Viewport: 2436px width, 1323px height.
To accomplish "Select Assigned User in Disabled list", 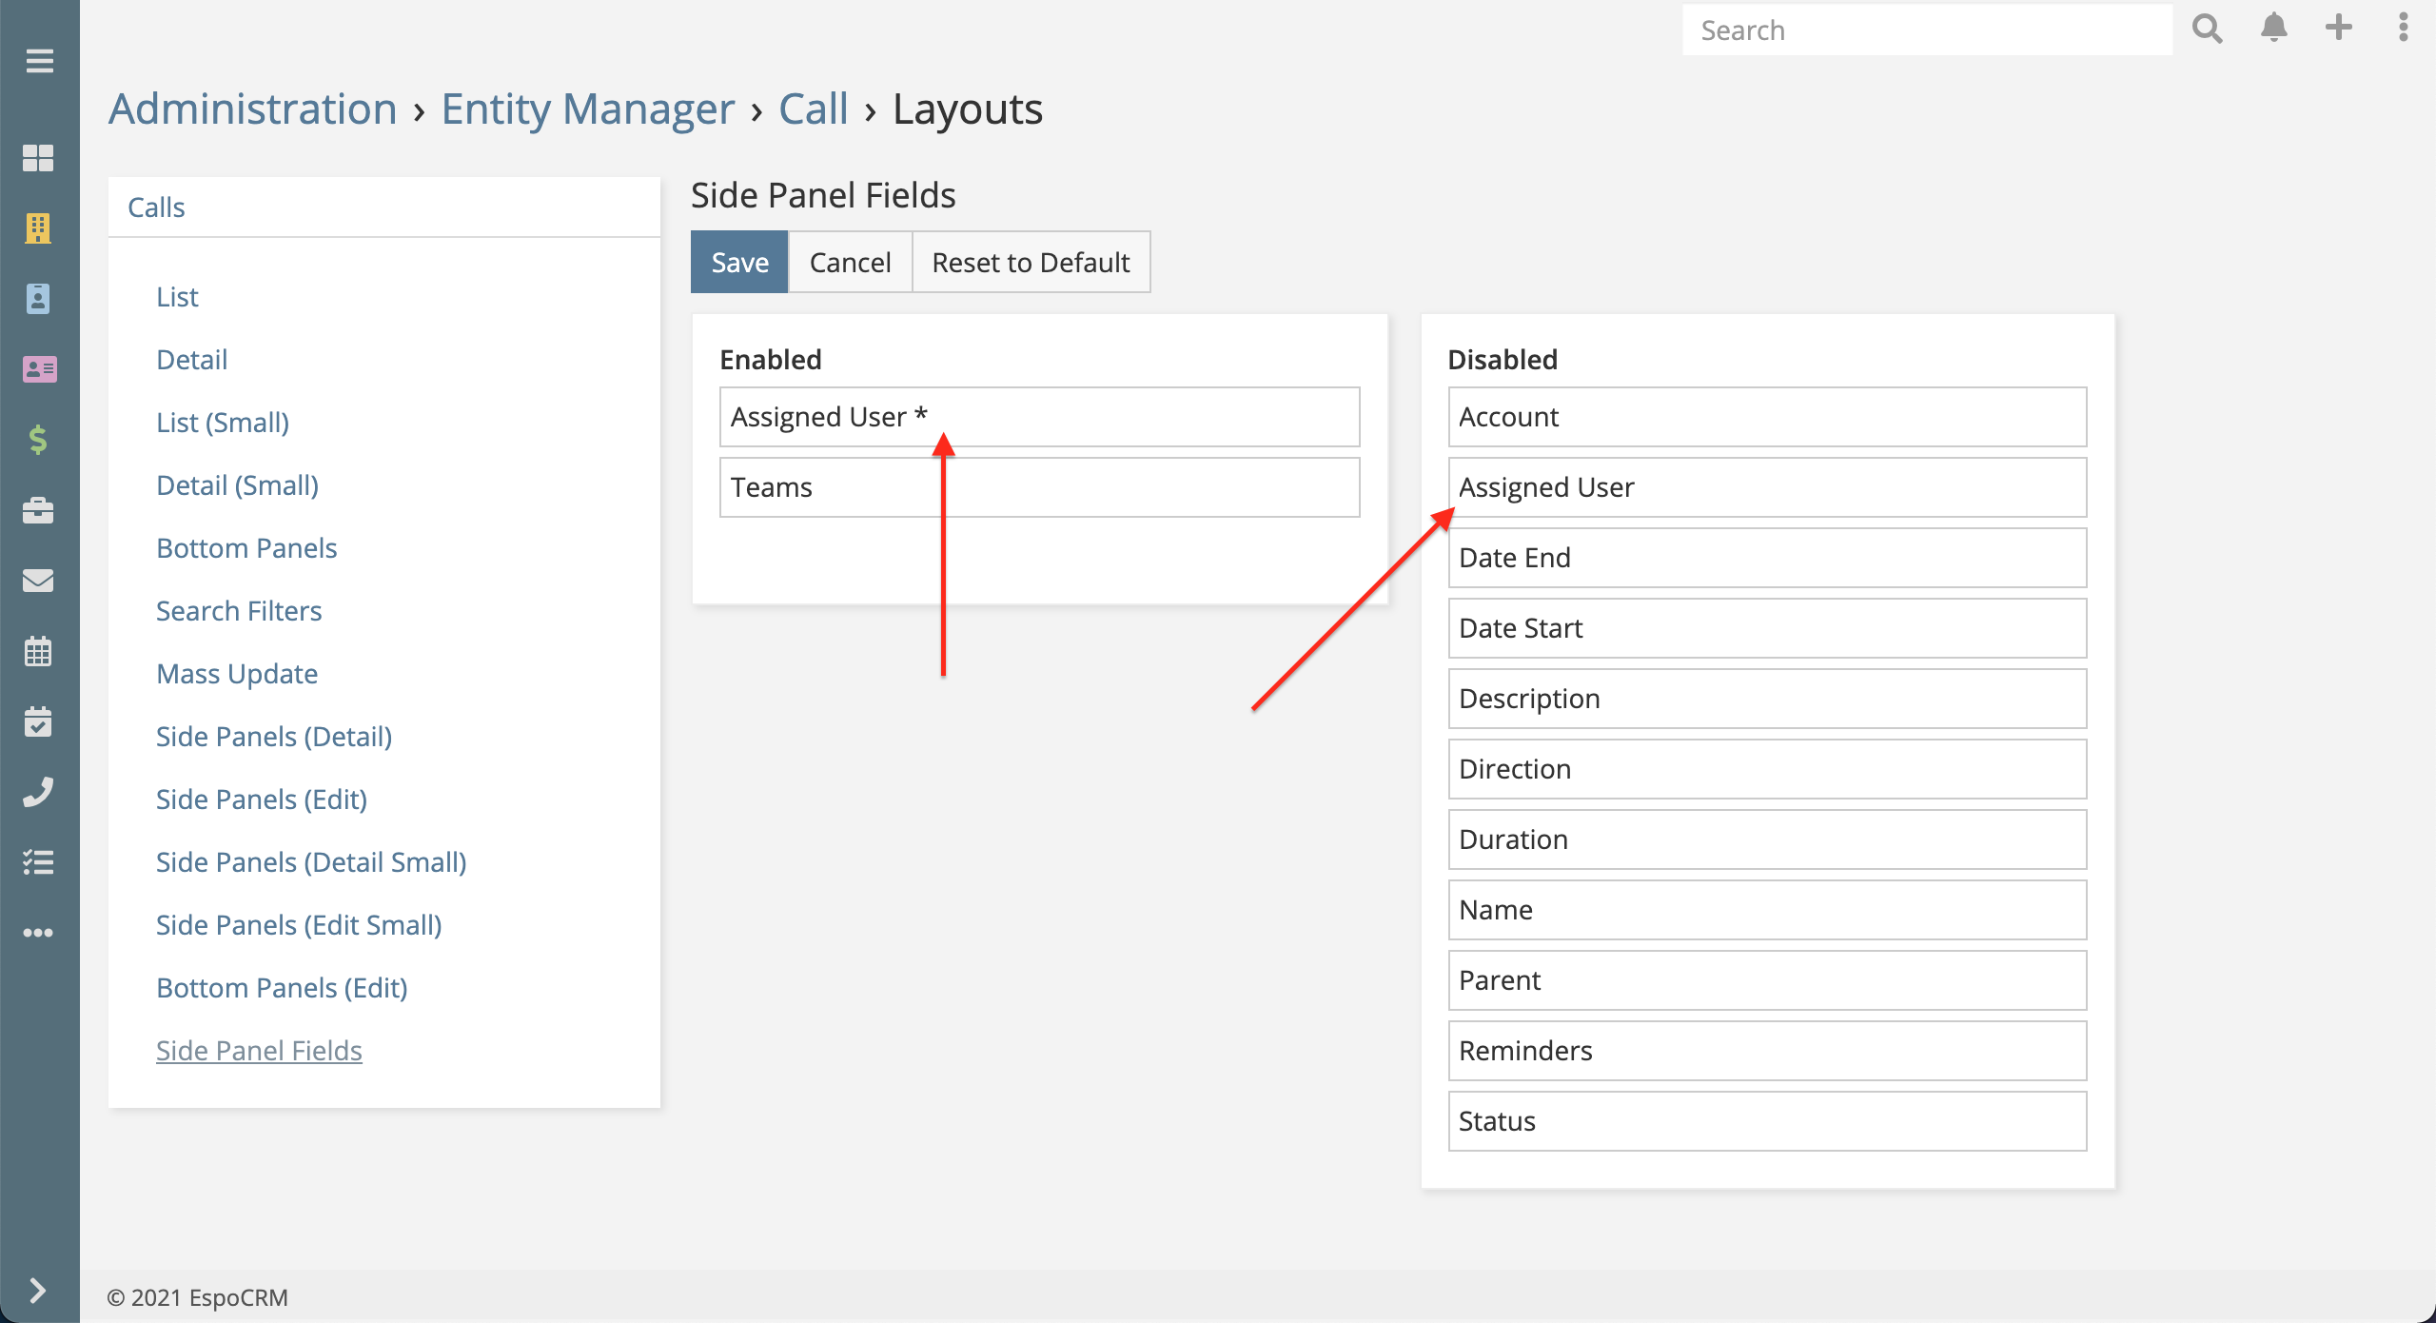I will click(1766, 486).
